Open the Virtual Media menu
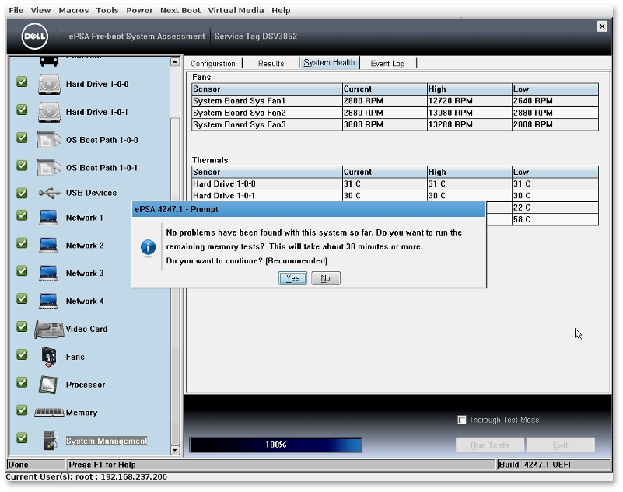 [x=236, y=10]
